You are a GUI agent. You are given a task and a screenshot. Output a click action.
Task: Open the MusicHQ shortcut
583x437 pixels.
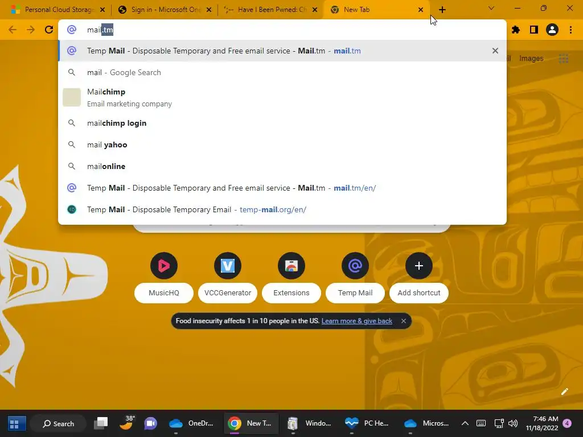(x=163, y=277)
